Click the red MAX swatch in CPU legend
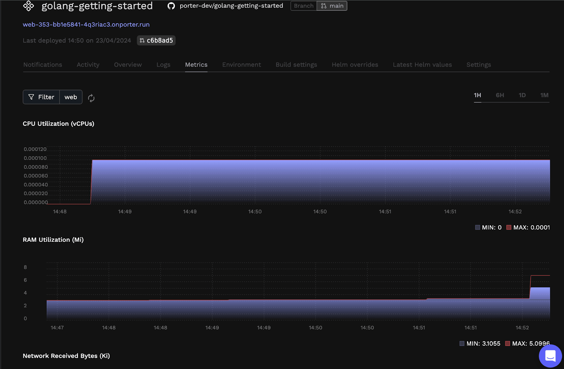This screenshot has width=564, height=369. coord(509,227)
